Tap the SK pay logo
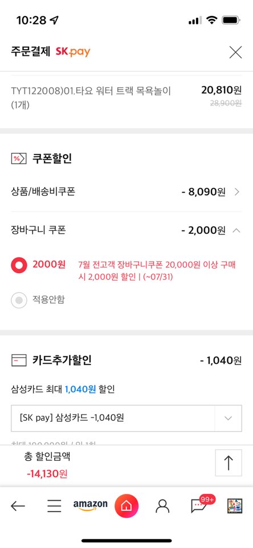 (73, 52)
